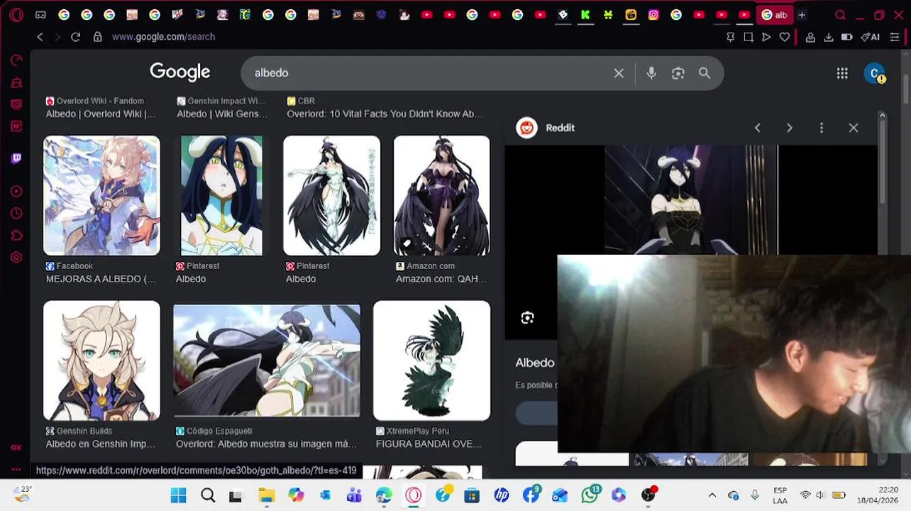Switch to the active 'alb' Google tab
This screenshot has width=911, height=511.
click(x=775, y=15)
